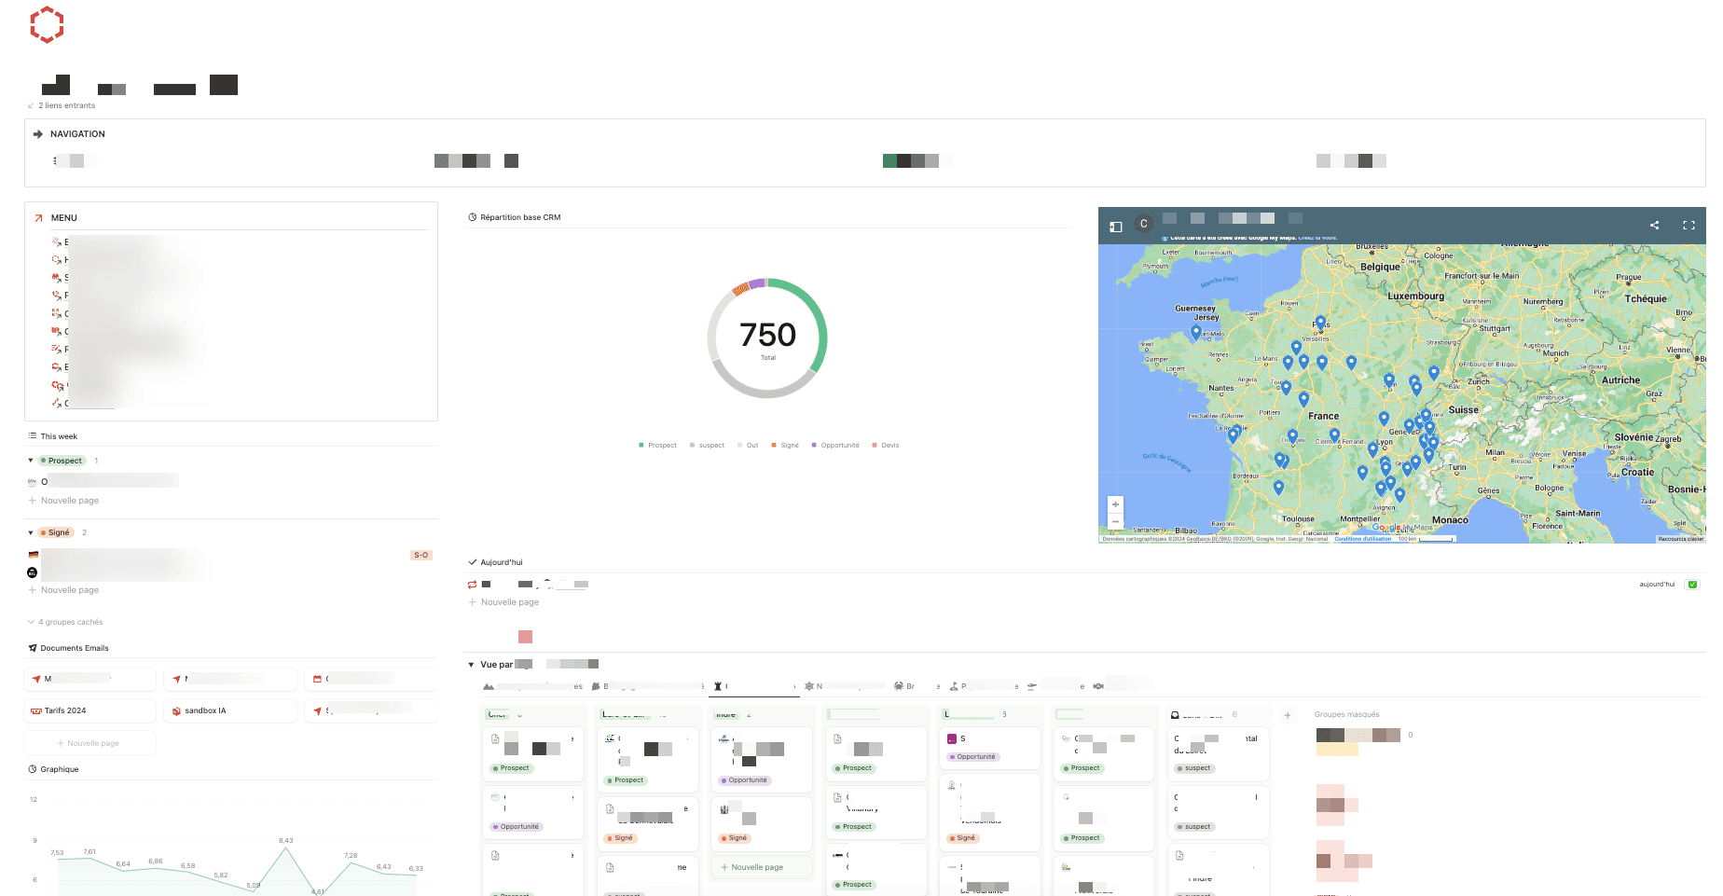This screenshot has width=1723, height=896.
Task: Click 'Groupes masqués' label
Action: [x=1346, y=714]
